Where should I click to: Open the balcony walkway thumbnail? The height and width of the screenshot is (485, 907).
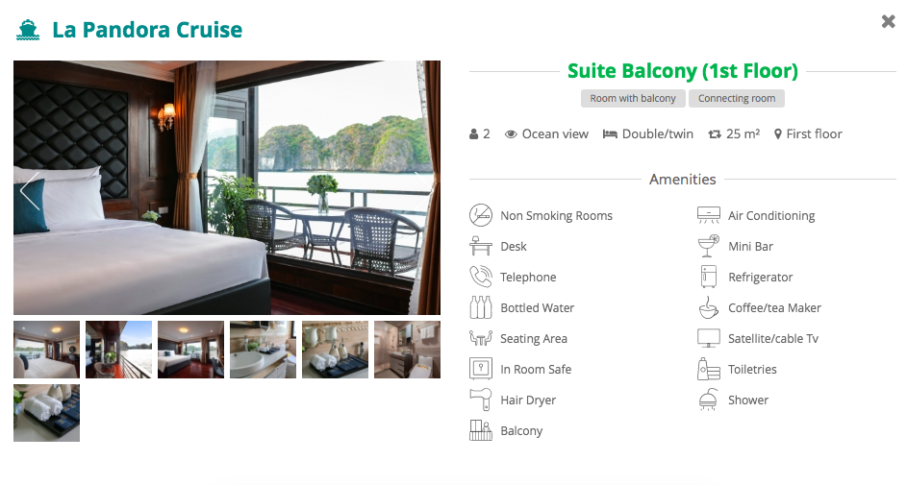point(118,350)
